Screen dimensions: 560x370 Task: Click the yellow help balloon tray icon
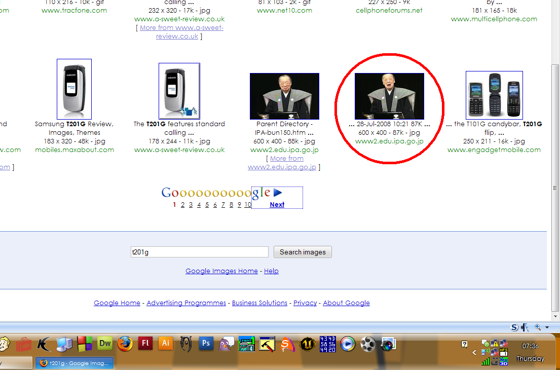click(464, 344)
